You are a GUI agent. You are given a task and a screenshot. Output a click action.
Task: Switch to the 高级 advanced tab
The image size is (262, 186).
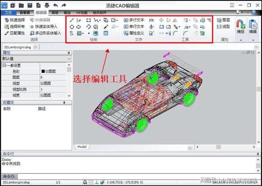(x=55, y=13)
